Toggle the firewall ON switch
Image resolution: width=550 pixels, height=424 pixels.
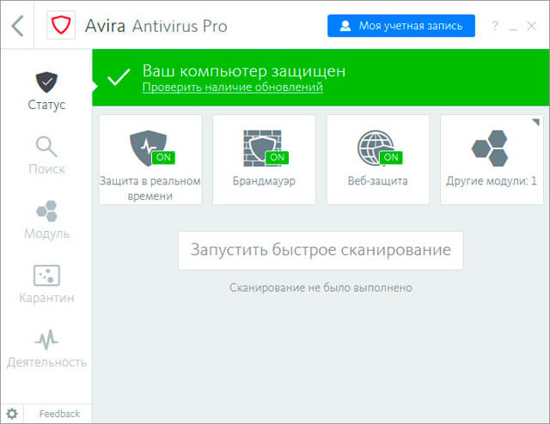(277, 158)
